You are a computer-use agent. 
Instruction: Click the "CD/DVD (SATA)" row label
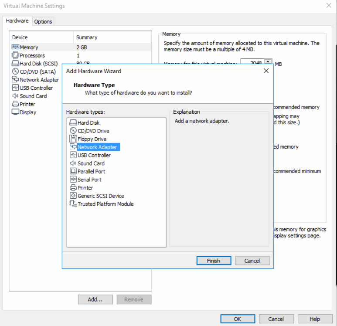coord(37,71)
